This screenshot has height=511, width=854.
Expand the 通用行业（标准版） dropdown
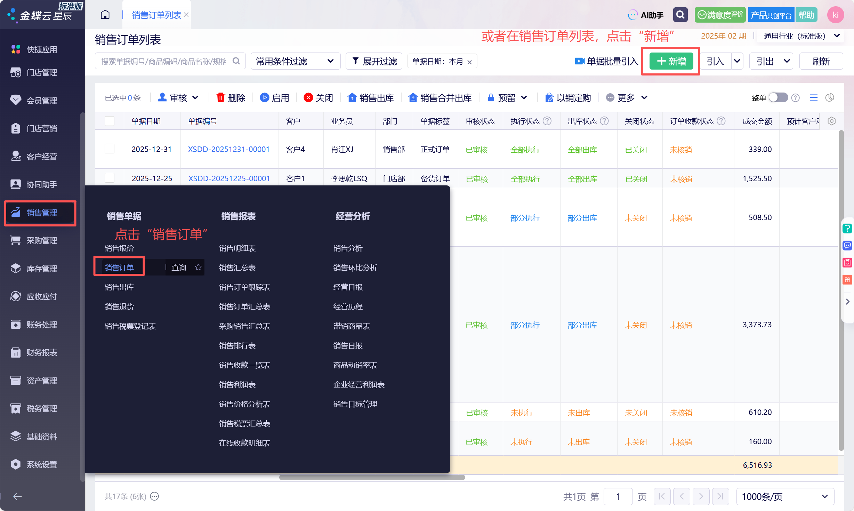(801, 36)
